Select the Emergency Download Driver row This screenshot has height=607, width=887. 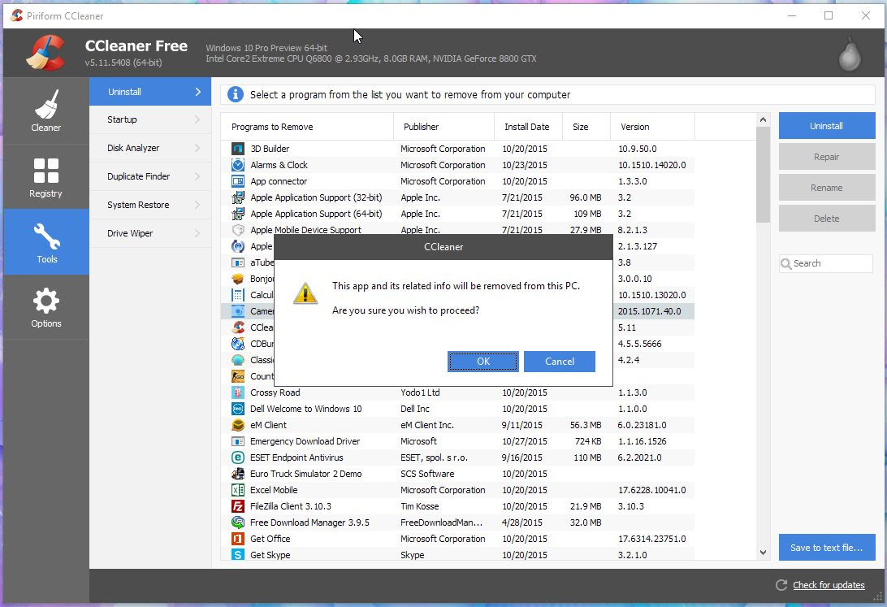click(x=458, y=441)
